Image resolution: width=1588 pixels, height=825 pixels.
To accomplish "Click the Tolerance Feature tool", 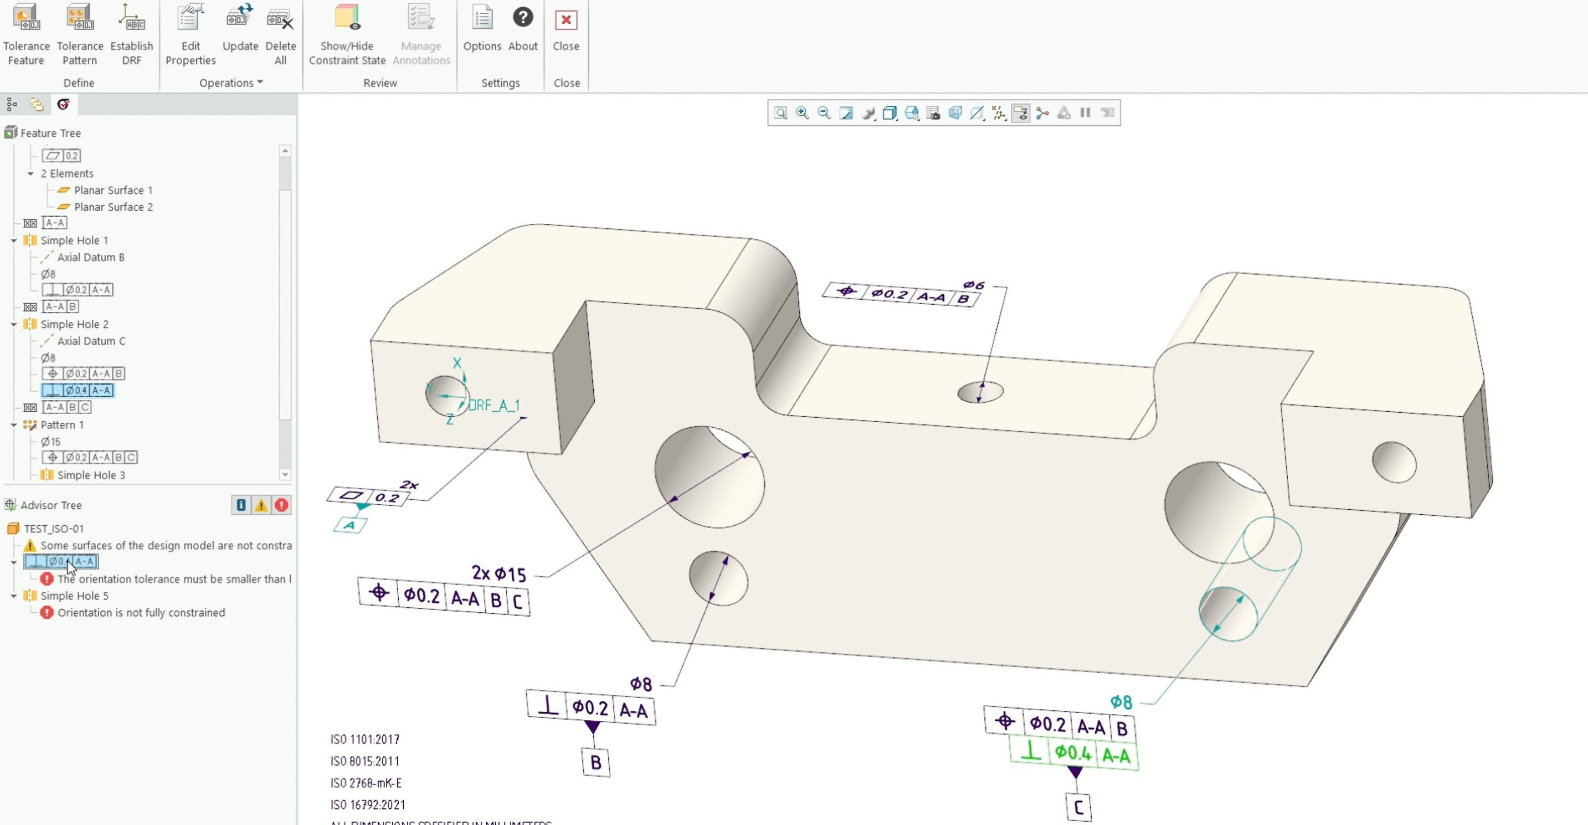I will point(26,34).
